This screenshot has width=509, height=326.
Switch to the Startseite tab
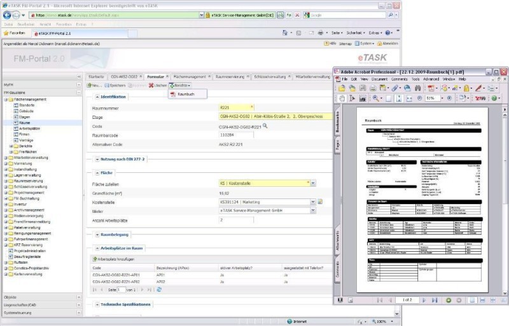(96, 77)
